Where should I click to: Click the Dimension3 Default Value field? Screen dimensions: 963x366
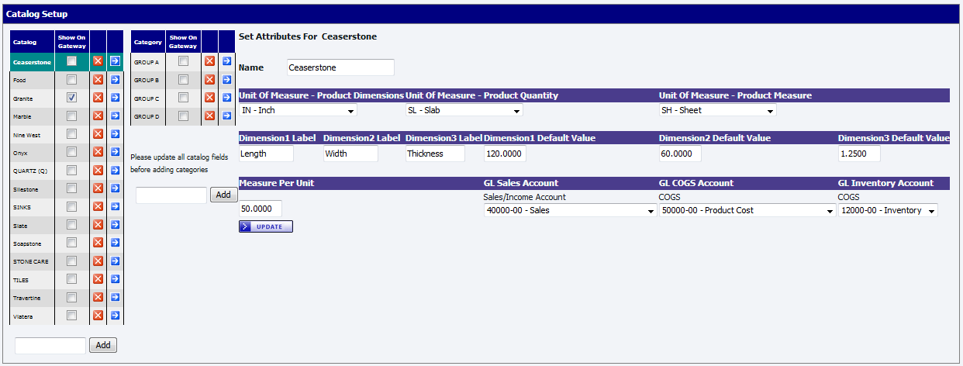click(865, 154)
